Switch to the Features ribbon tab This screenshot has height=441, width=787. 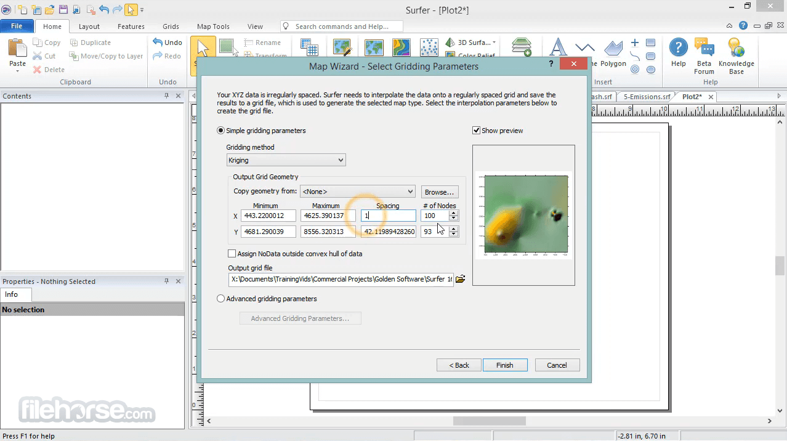(x=131, y=26)
